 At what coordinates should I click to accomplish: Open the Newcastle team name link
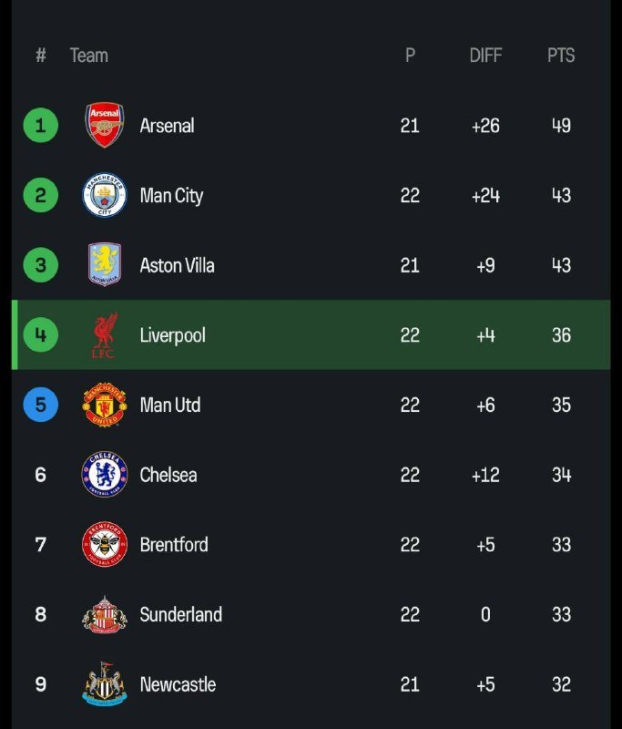tap(178, 684)
